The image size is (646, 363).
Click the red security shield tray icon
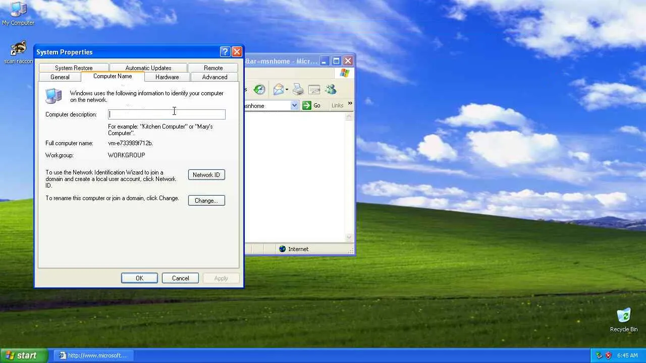(608, 355)
